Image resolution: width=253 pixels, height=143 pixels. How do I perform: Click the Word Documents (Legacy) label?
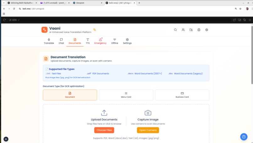pyautogui.click(x=188, y=73)
